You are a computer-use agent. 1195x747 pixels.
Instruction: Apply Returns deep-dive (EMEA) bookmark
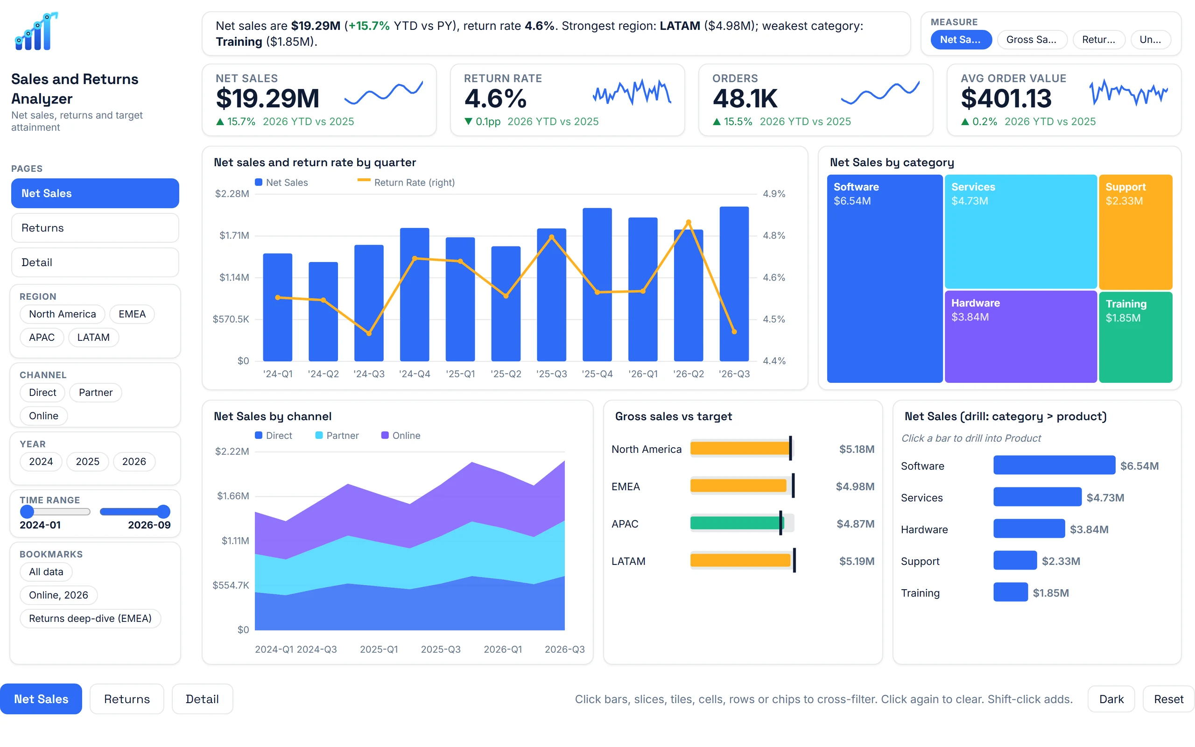[90, 618]
